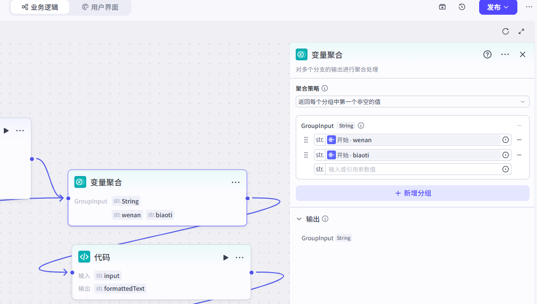Screen dimensions: 537x304
Task: Click the refresh canvas icon
Action: 506,31
